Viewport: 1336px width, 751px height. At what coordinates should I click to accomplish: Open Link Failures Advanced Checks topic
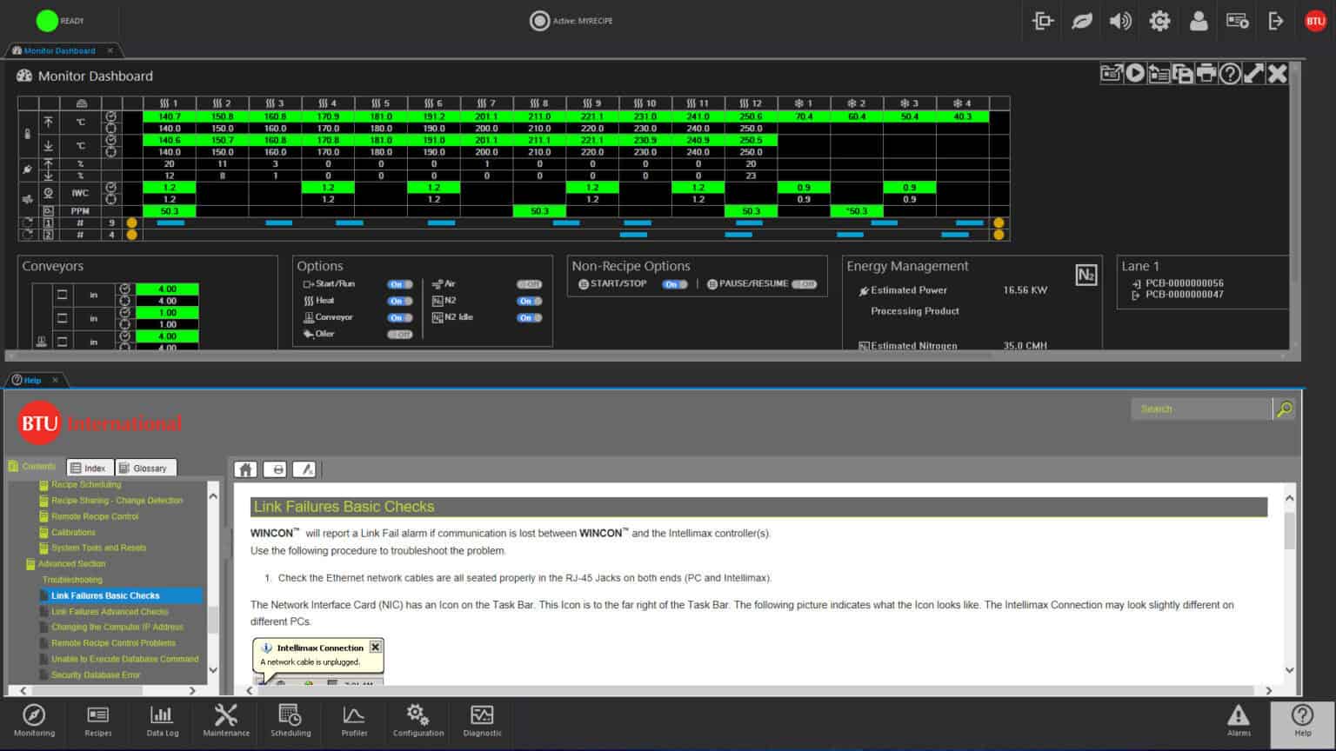110,612
